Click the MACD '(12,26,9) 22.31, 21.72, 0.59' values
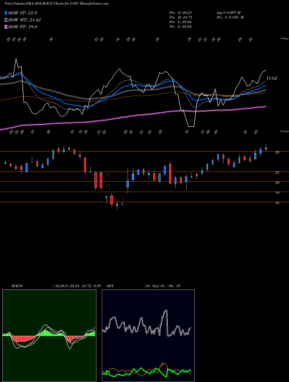Image resolution: width=289 pixels, height=382 pixels. click(77, 286)
